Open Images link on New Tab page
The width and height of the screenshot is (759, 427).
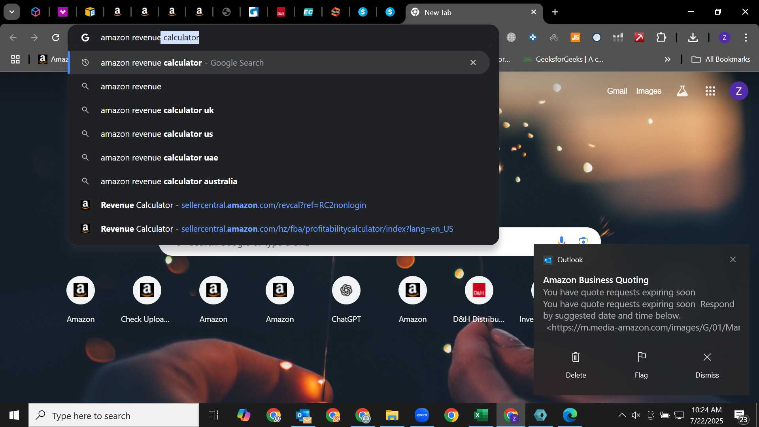(x=648, y=91)
